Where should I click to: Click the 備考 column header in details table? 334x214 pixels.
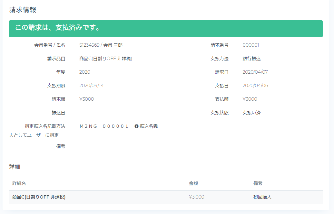coord(258,183)
